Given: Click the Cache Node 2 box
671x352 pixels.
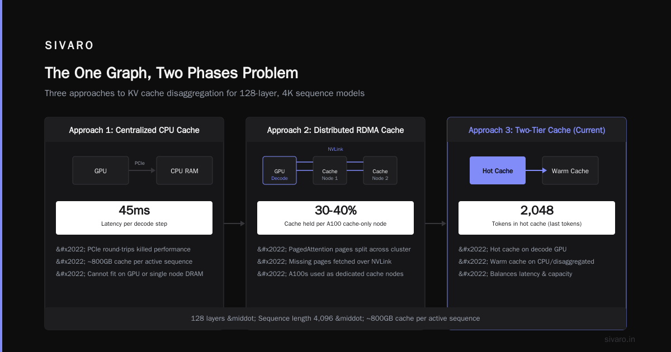Looking at the screenshot, I should (x=380, y=170).
